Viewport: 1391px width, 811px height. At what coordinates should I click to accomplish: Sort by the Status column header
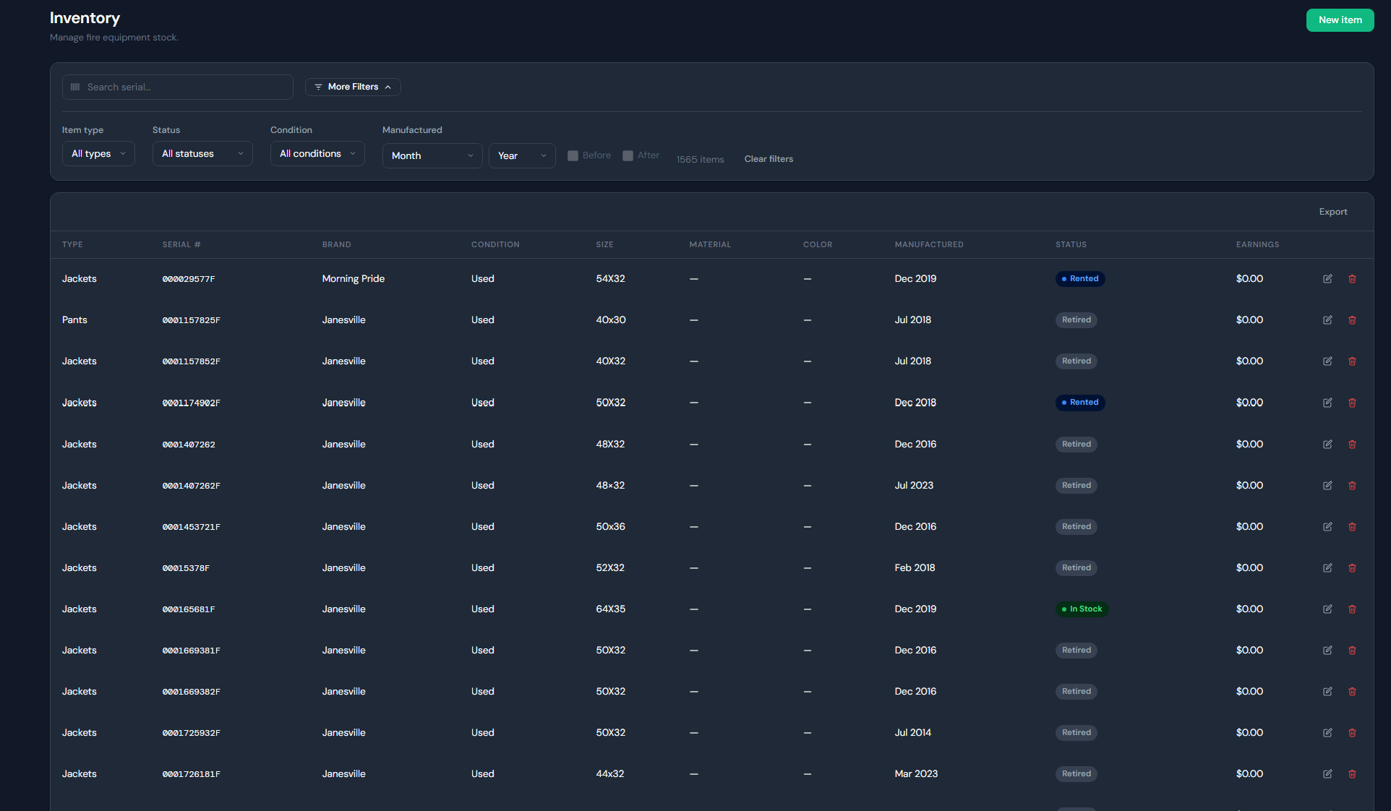coord(1071,244)
